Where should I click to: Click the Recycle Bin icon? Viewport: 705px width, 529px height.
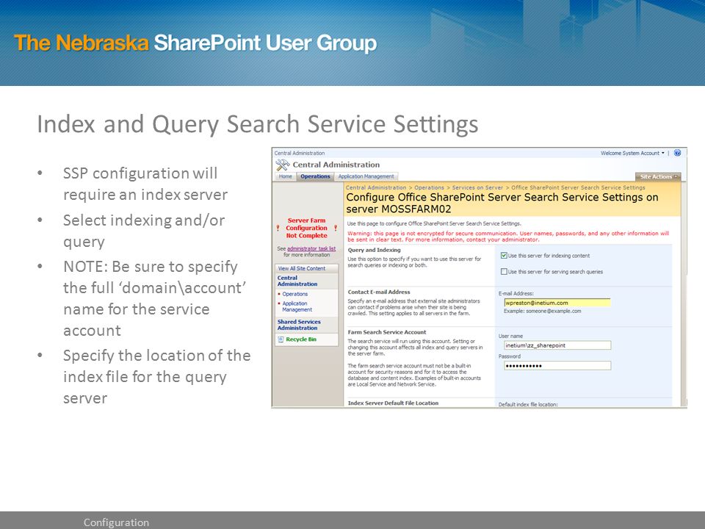281,339
